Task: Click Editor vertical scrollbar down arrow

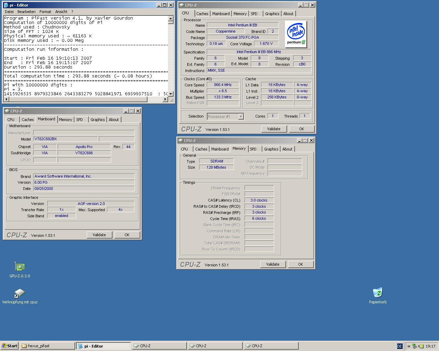Action: point(170,94)
